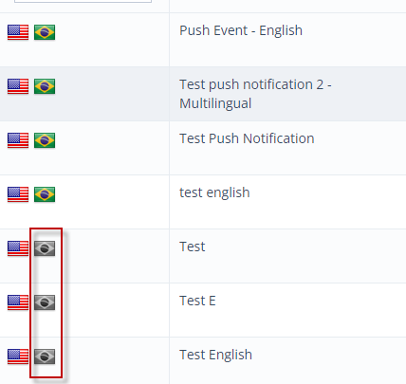Select US flag for Test push notification 2 - Multilingual

(x=18, y=86)
